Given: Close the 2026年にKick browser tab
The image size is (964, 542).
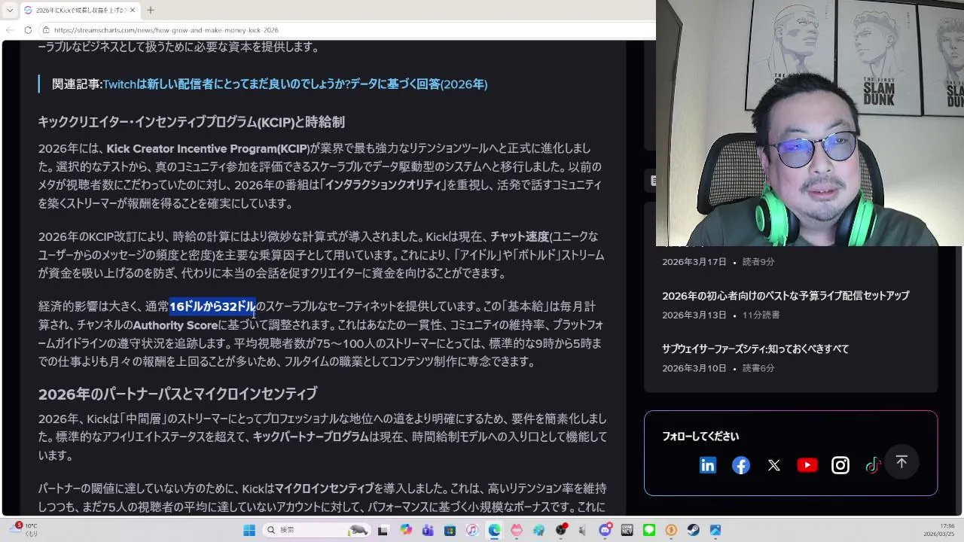Looking at the screenshot, I should tap(133, 11).
